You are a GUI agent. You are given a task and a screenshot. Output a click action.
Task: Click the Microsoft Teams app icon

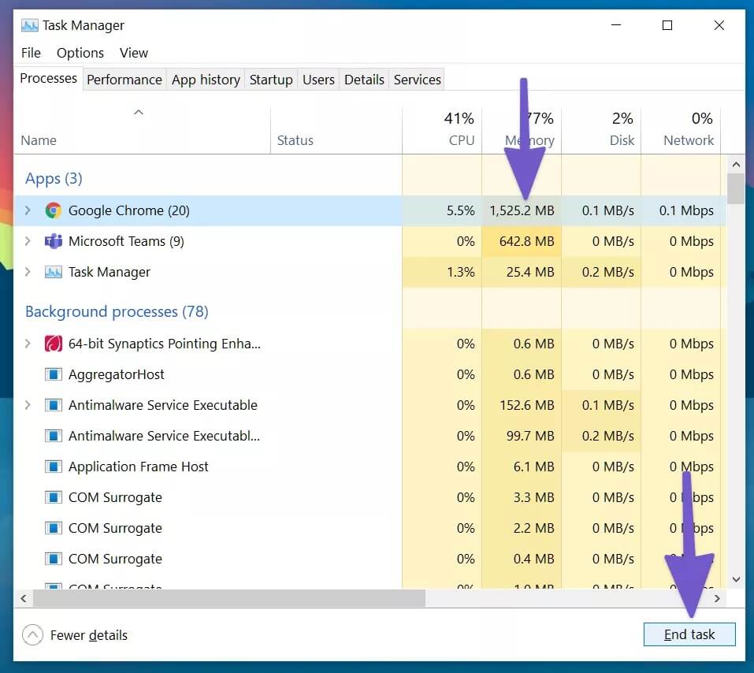[54, 241]
